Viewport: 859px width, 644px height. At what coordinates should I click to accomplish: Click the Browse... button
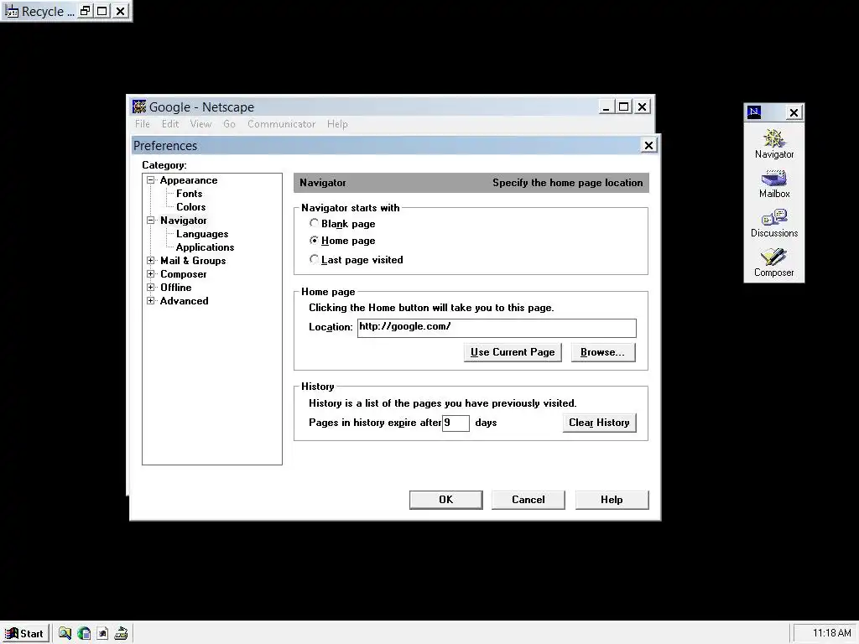[x=602, y=352]
